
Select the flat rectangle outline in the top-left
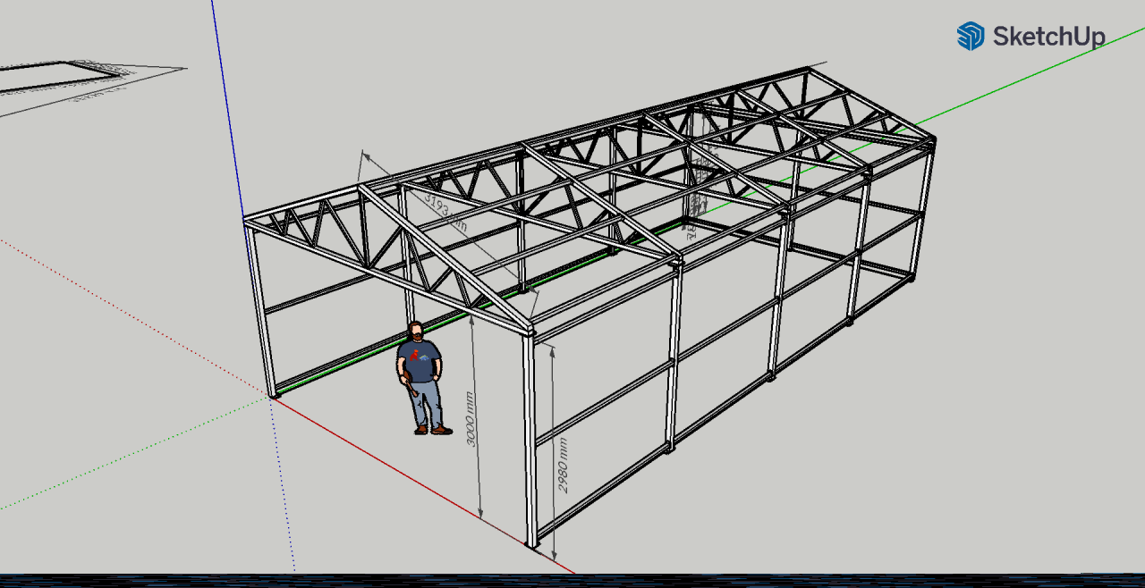pos(55,77)
